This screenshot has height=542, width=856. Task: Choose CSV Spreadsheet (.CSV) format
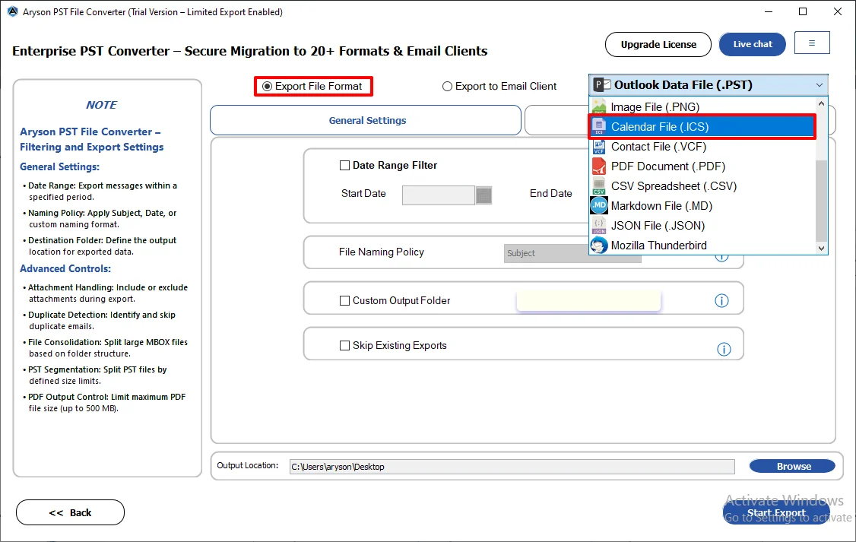[702, 186]
